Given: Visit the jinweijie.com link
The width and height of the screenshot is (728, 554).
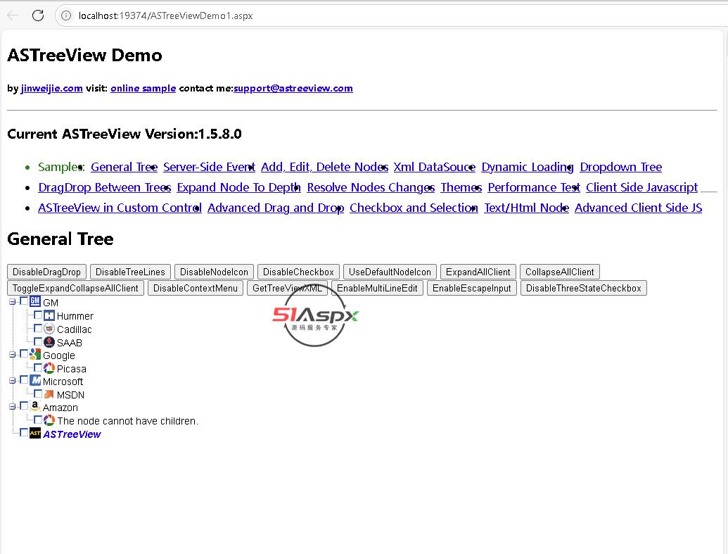Looking at the screenshot, I should [x=52, y=88].
